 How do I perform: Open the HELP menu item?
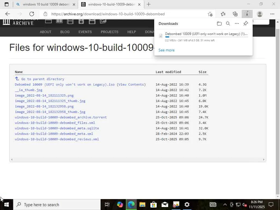132,32
